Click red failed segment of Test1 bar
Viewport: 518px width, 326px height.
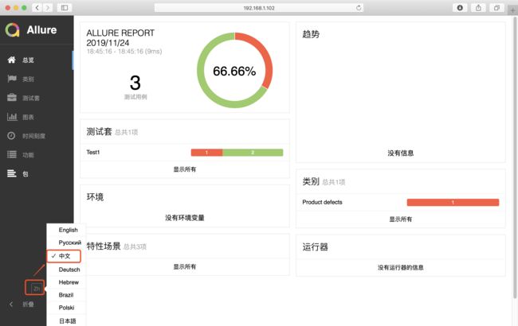click(206, 153)
